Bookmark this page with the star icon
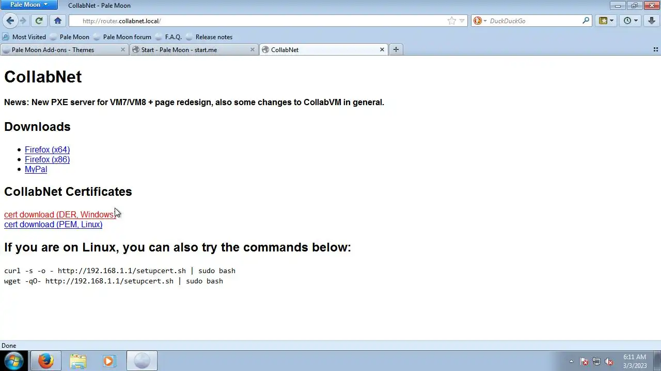The height and width of the screenshot is (371, 661). tap(452, 21)
